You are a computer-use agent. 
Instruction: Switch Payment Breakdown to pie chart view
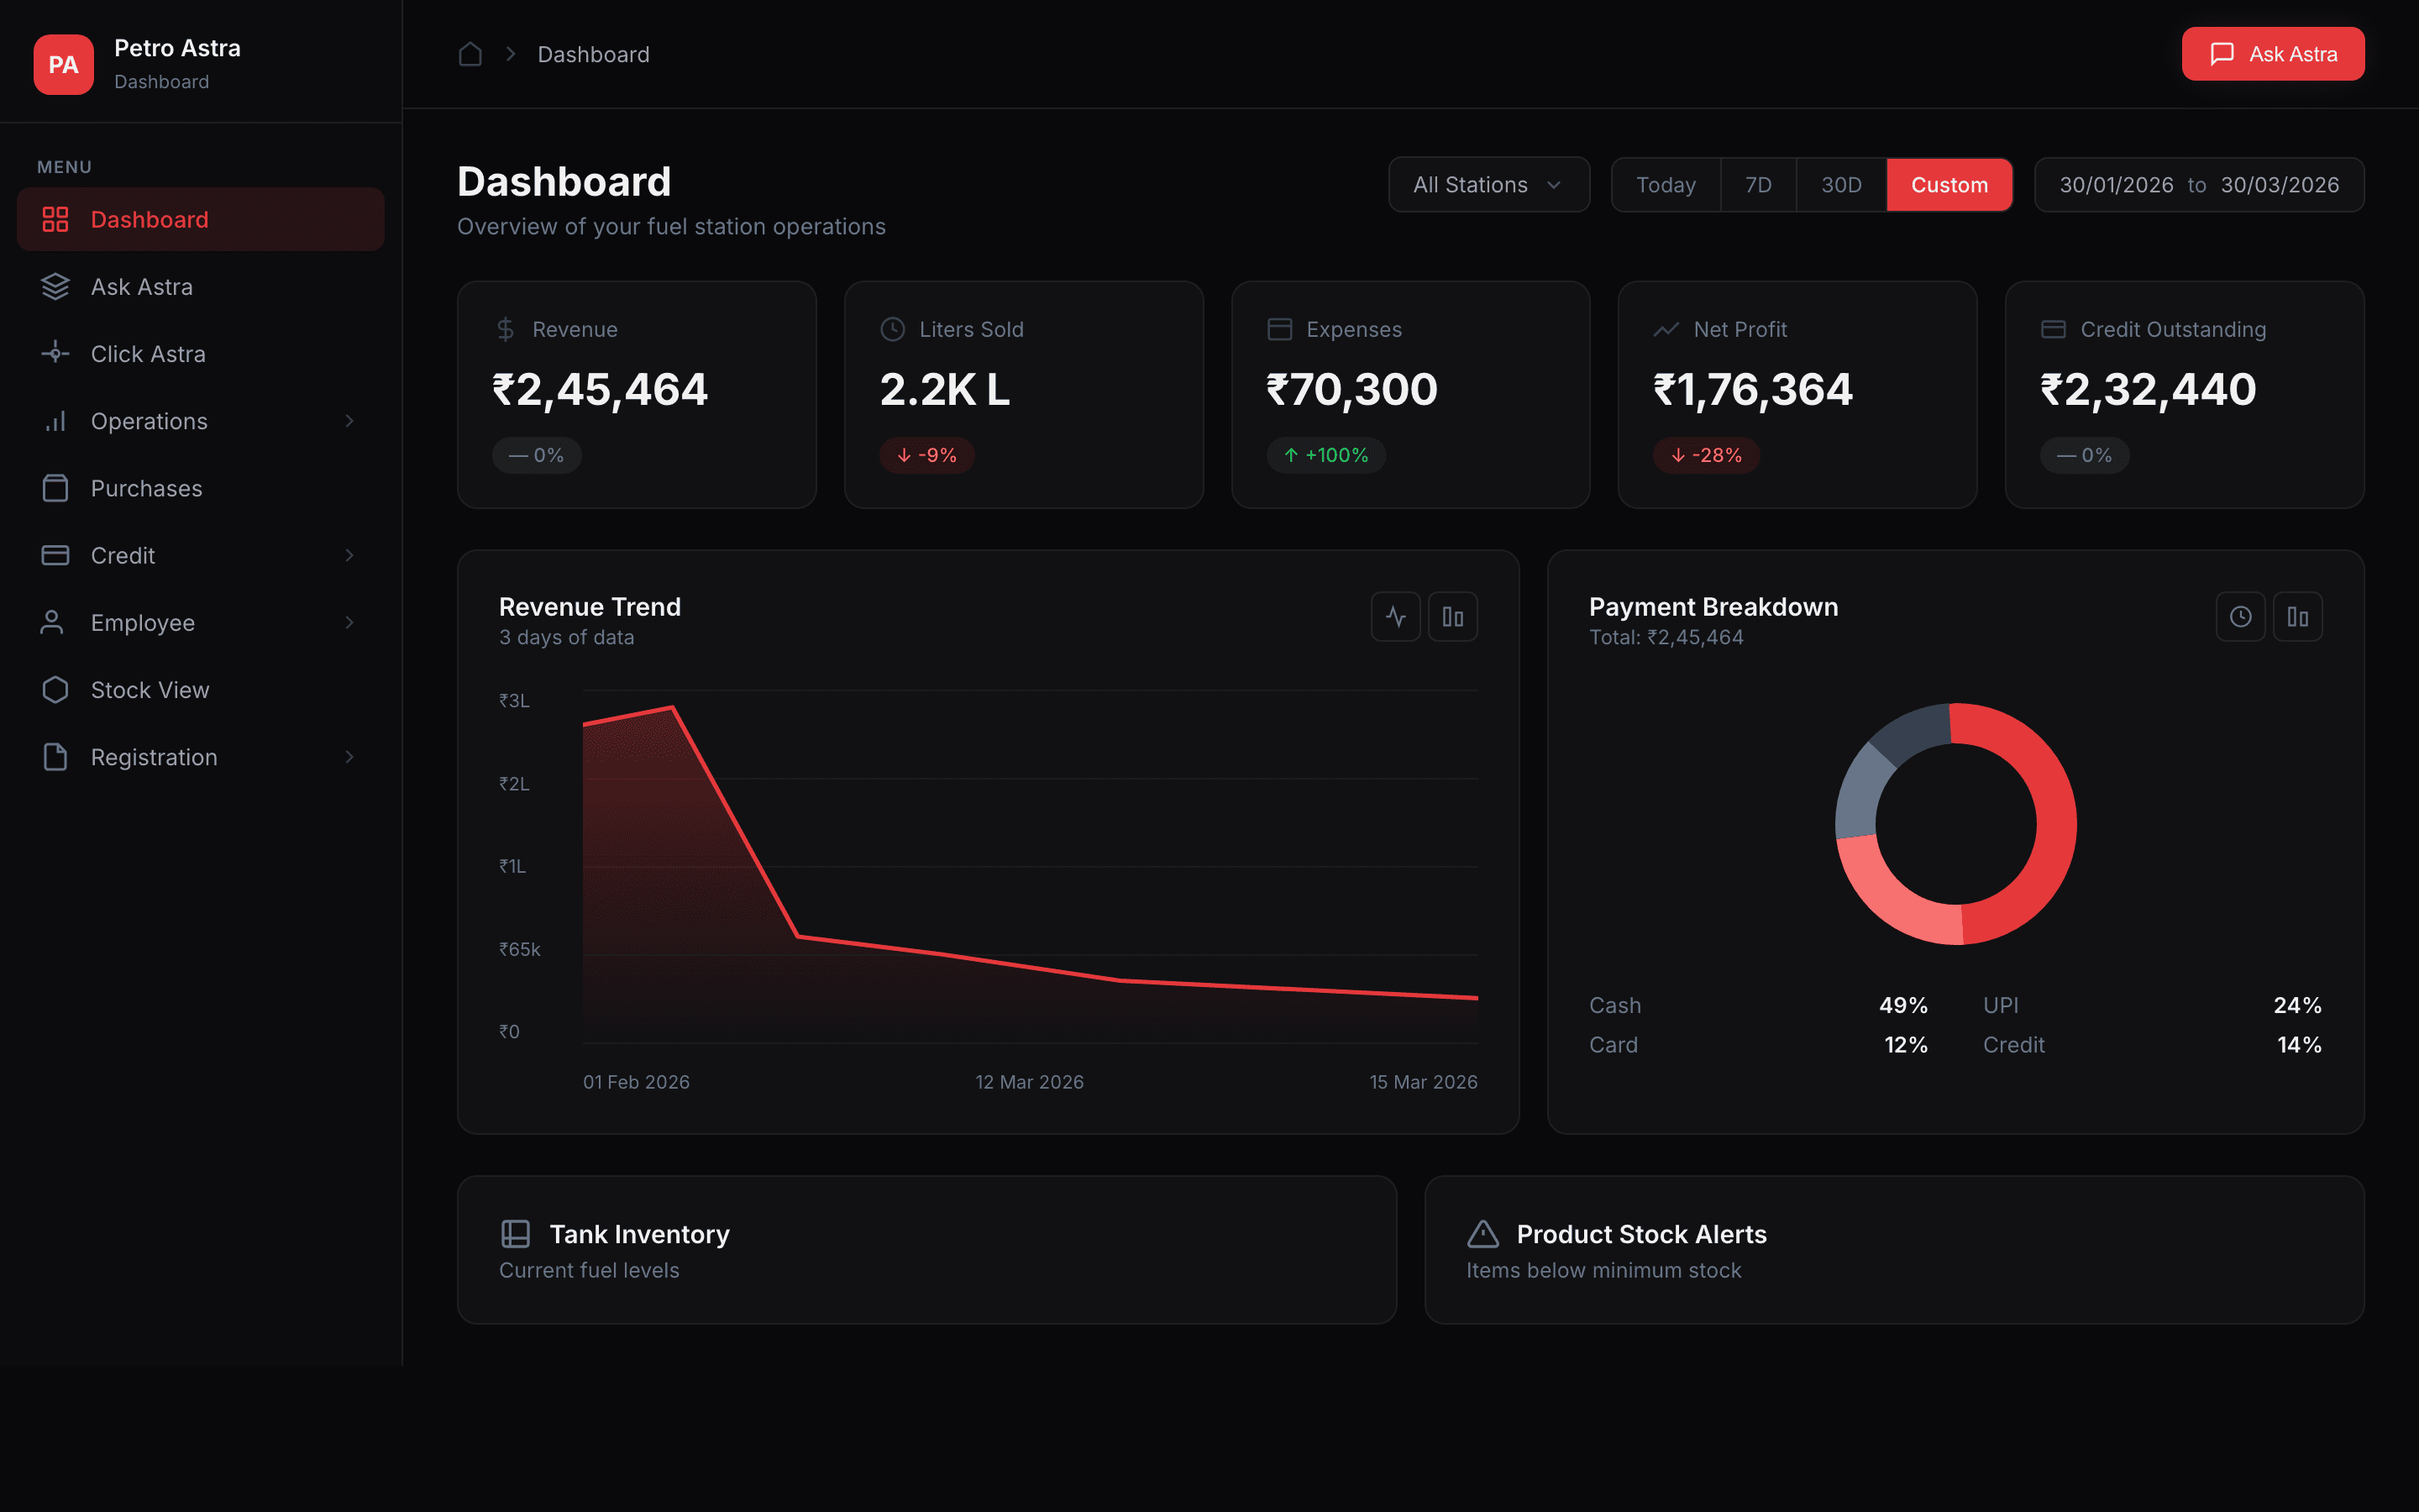click(x=2240, y=617)
